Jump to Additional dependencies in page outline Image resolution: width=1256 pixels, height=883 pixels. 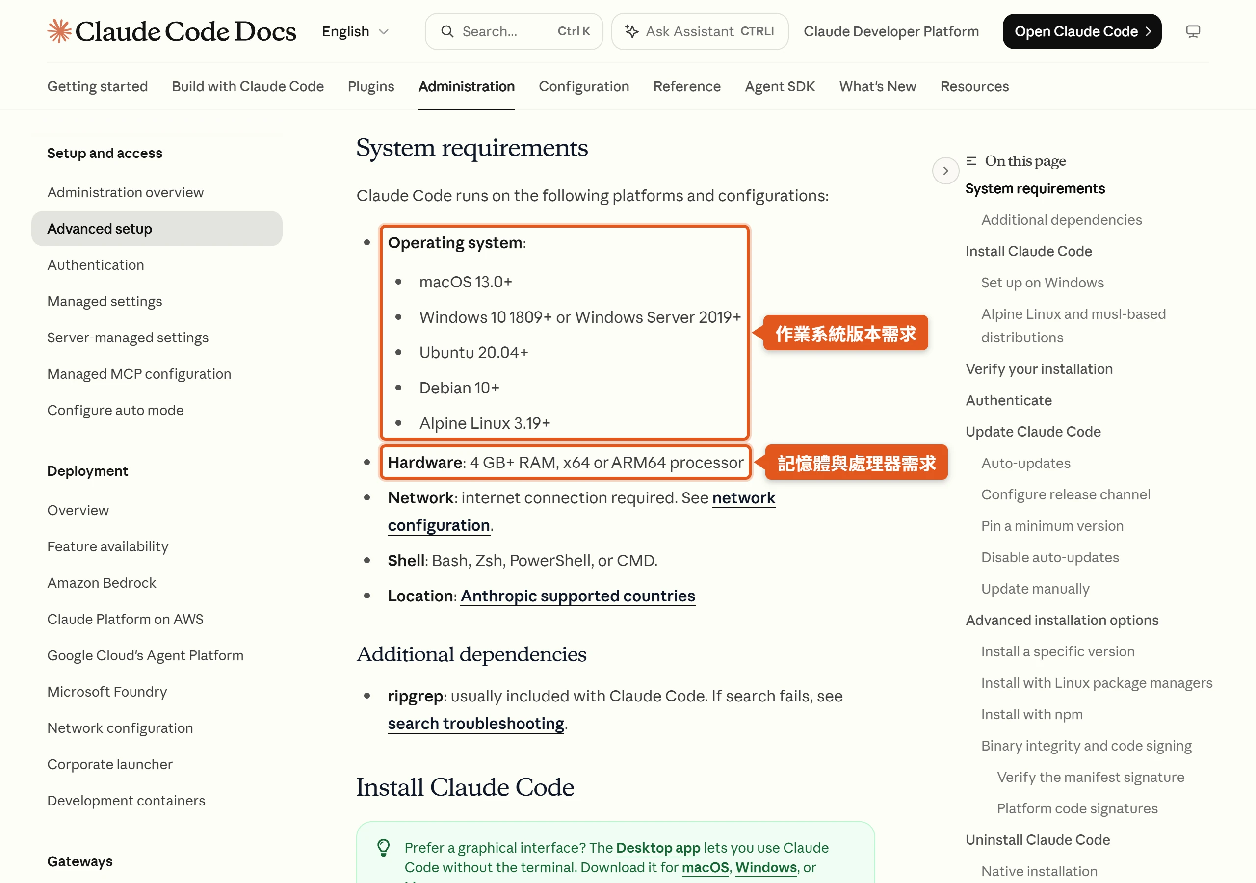click(x=1061, y=220)
